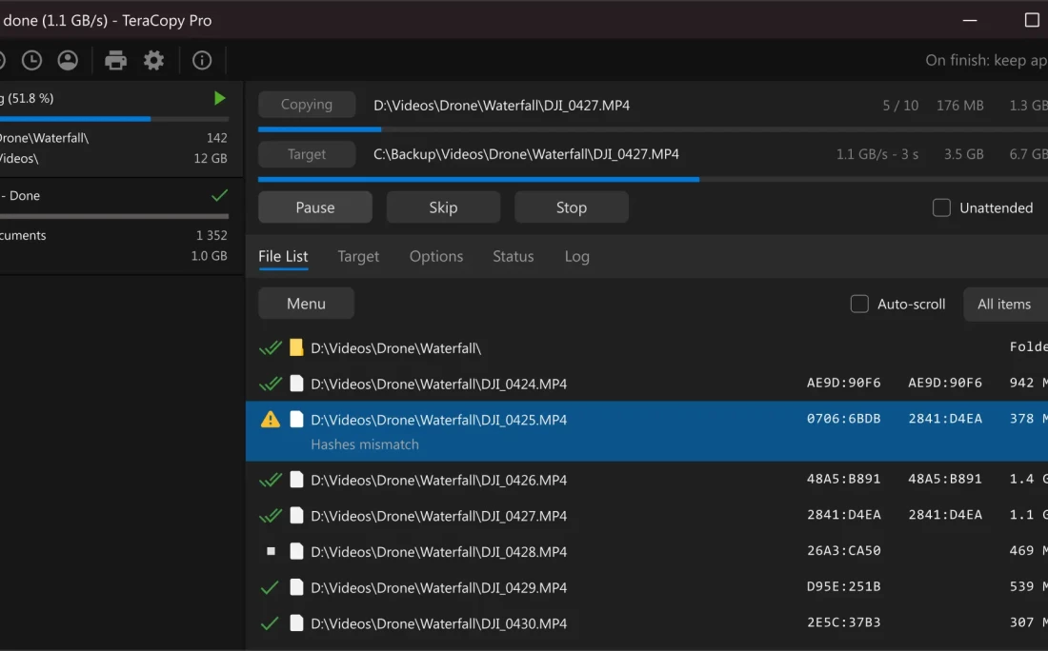
Task: Toggle the Auto-scroll checkbox
Action: (859, 304)
